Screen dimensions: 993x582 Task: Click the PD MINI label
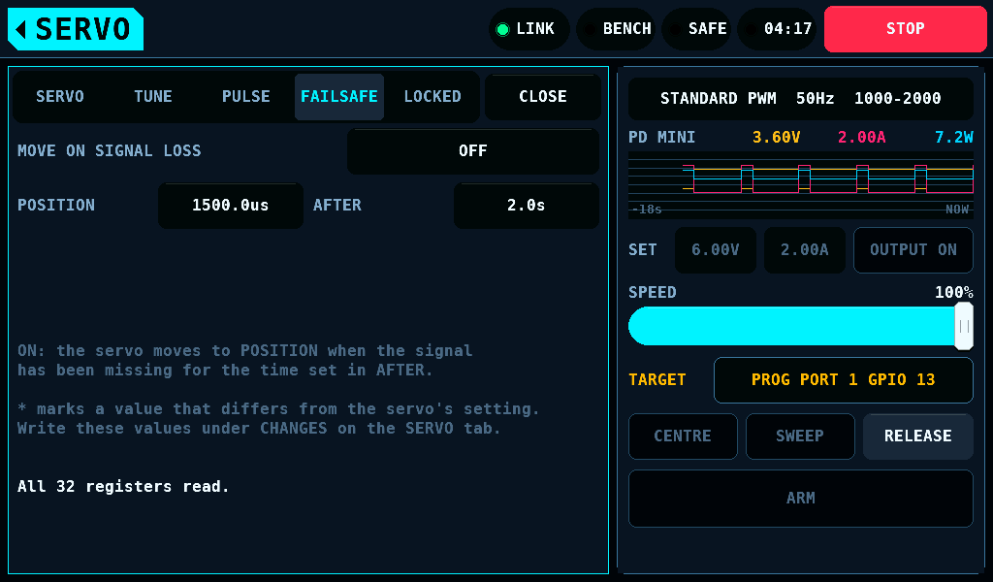coord(661,138)
